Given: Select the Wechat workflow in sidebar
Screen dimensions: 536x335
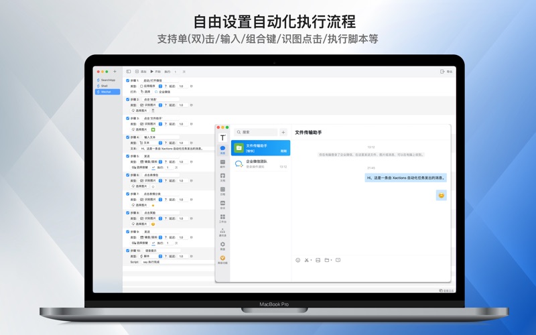Looking at the screenshot, I should pos(107,92).
